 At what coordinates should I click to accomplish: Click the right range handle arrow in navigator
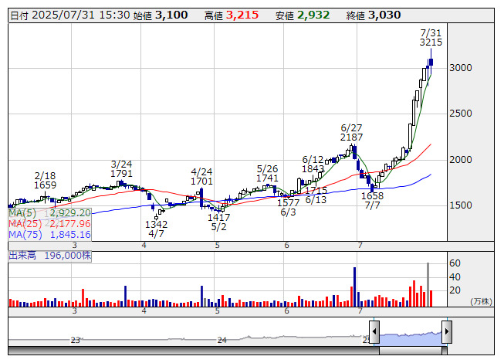[446, 332]
